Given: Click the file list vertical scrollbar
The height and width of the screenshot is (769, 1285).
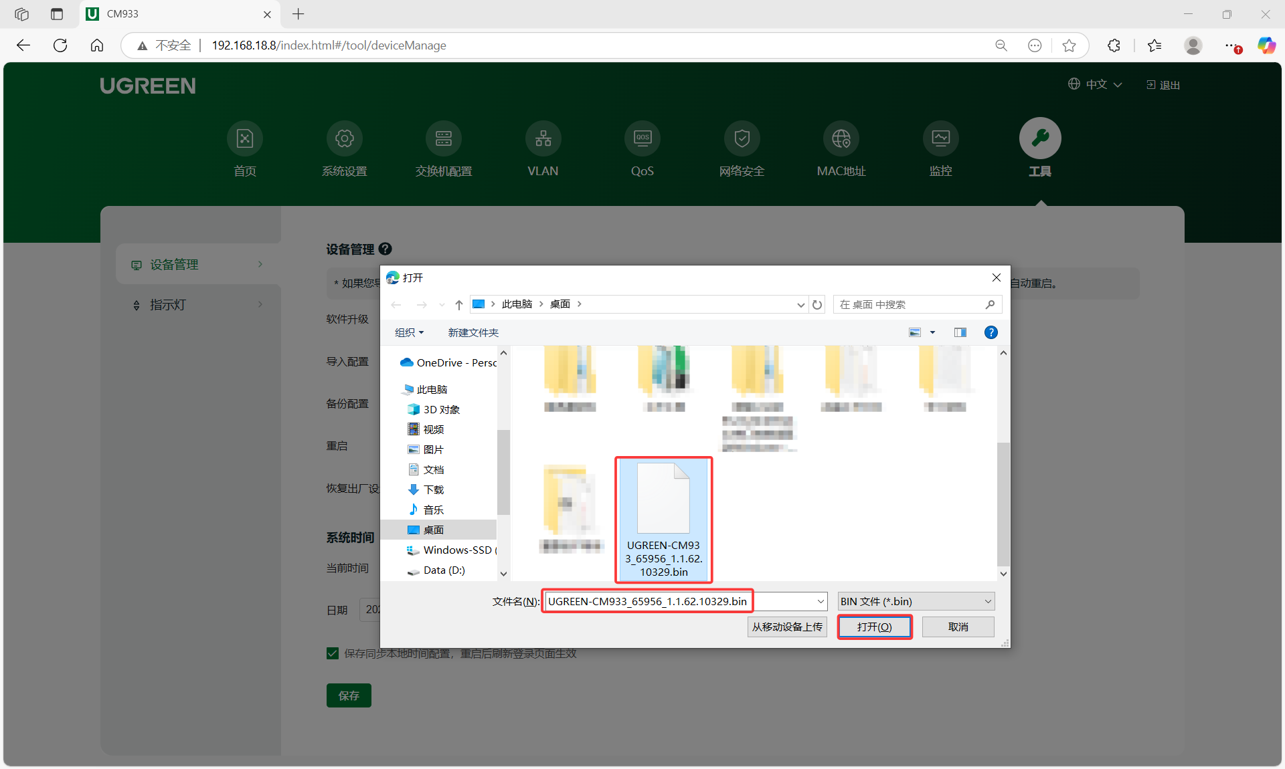Looking at the screenshot, I should 1003,503.
